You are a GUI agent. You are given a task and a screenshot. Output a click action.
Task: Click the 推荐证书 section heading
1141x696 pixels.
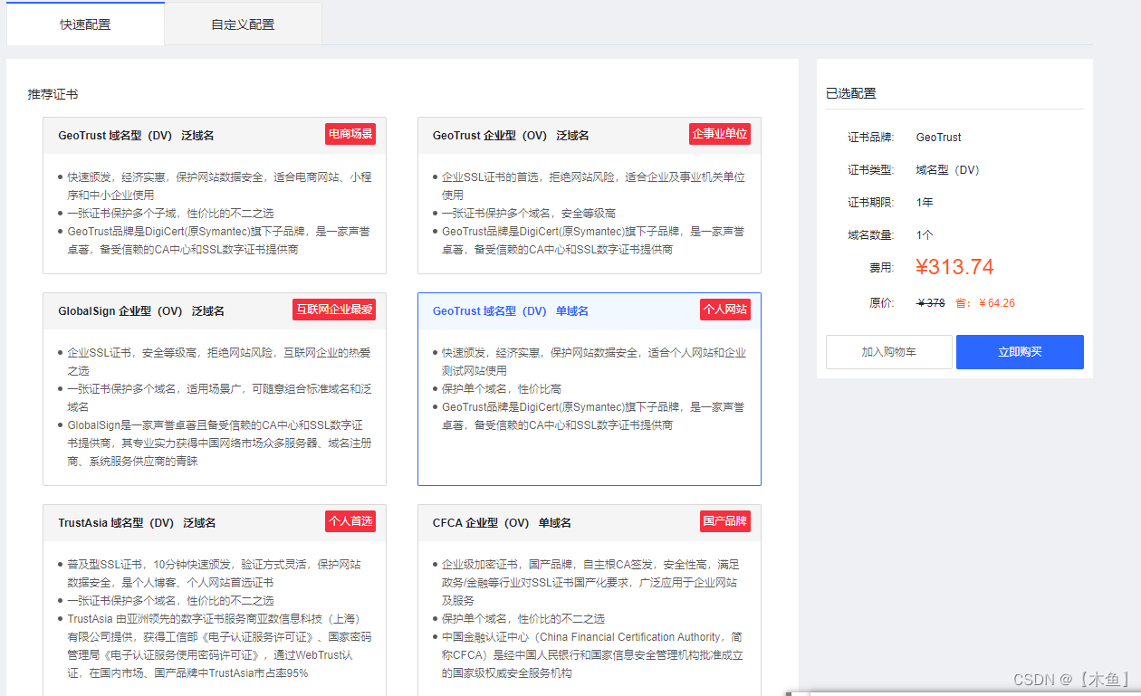53,94
